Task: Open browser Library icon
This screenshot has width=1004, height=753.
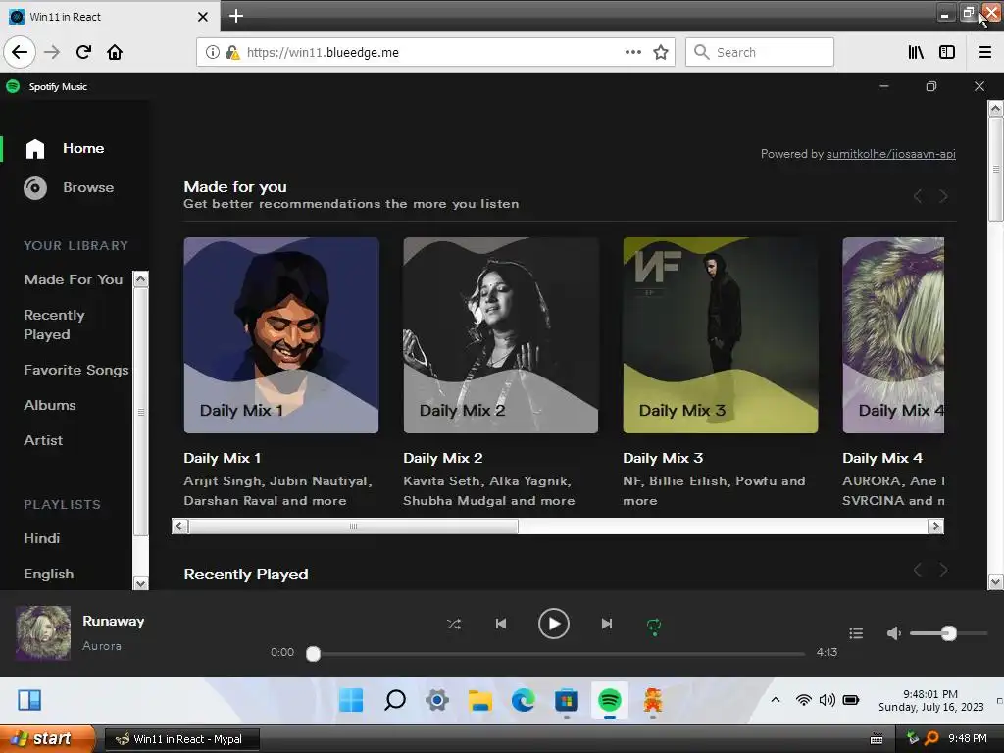Action: pyautogui.click(x=916, y=52)
